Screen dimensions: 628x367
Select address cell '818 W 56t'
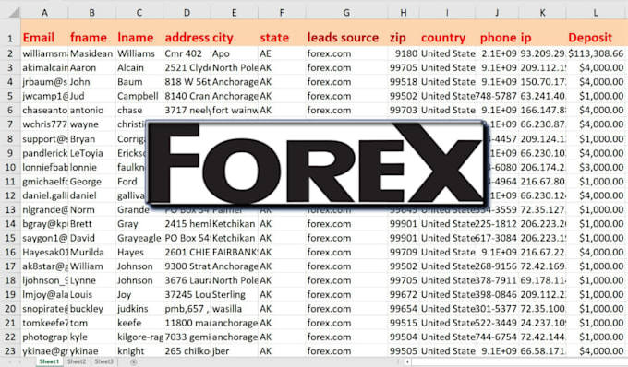tap(187, 82)
